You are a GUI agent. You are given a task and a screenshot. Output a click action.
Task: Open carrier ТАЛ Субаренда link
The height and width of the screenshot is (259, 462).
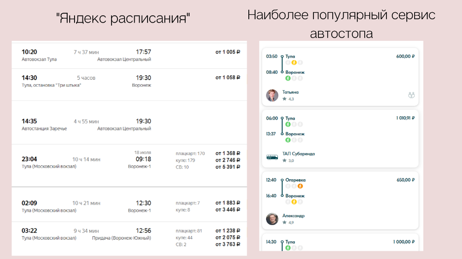point(299,154)
